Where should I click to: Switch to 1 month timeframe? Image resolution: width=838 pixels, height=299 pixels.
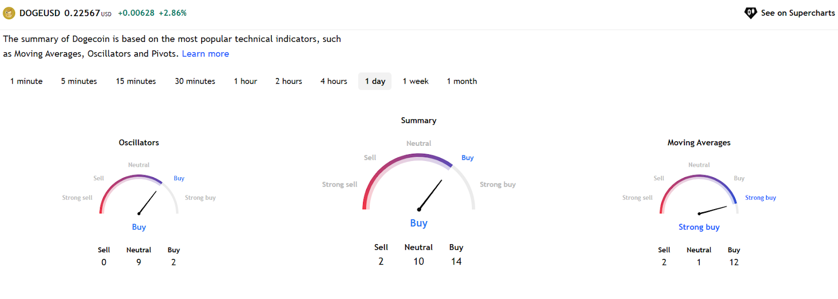tap(462, 82)
